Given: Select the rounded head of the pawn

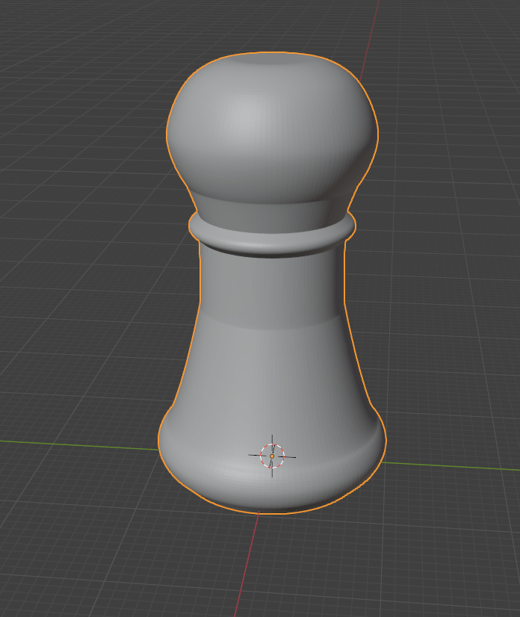Looking at the screenshot, I should (270, 127).
